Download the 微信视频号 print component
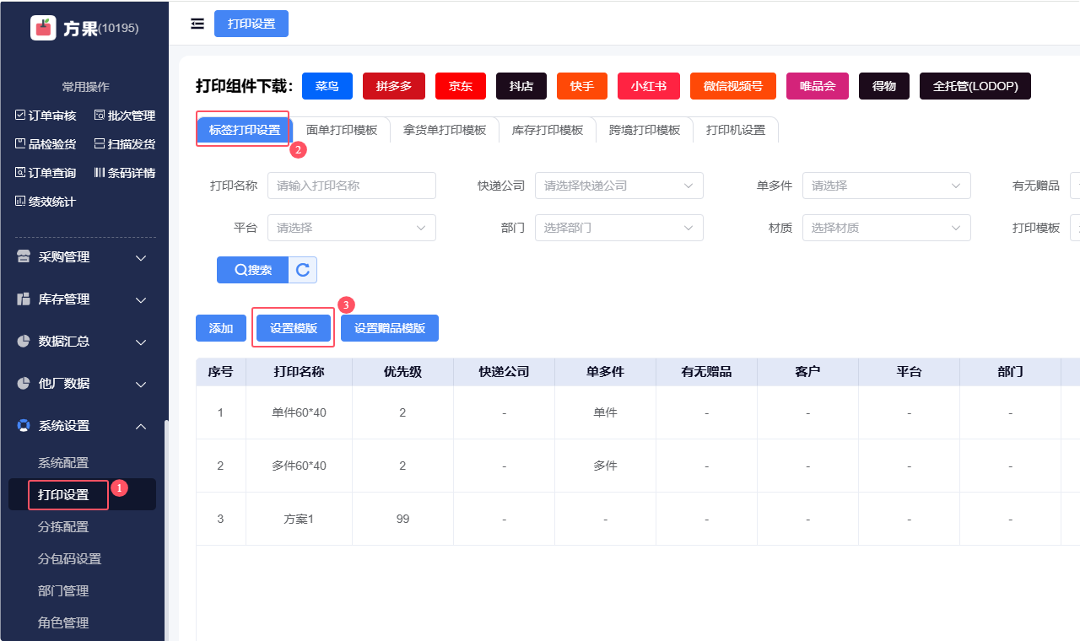Image resolution: width=1080 pixels, height=641 pixels. (733, 86)
